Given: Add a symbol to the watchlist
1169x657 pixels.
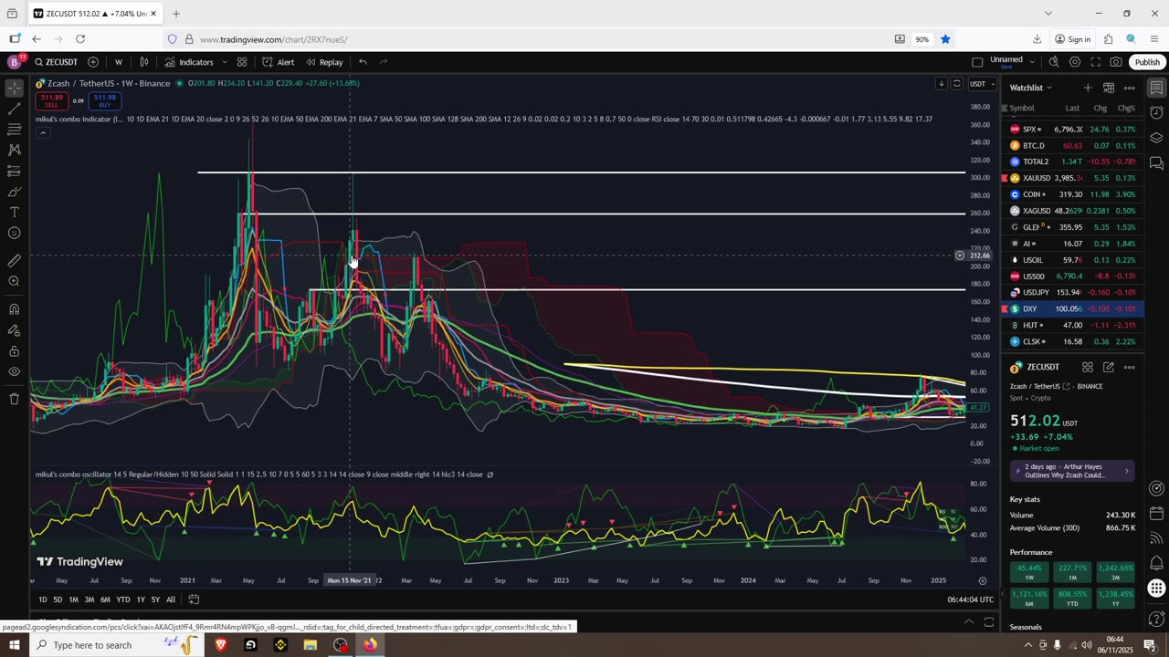Looking at the screenshot, I should [x=1088, y=88].
